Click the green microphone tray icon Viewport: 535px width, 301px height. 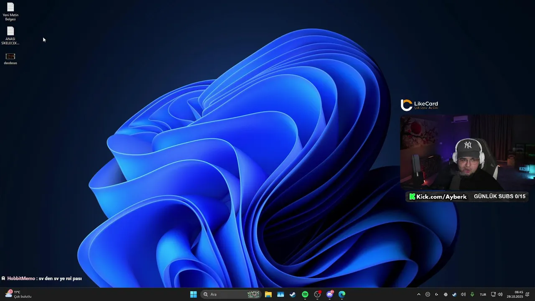472,295
